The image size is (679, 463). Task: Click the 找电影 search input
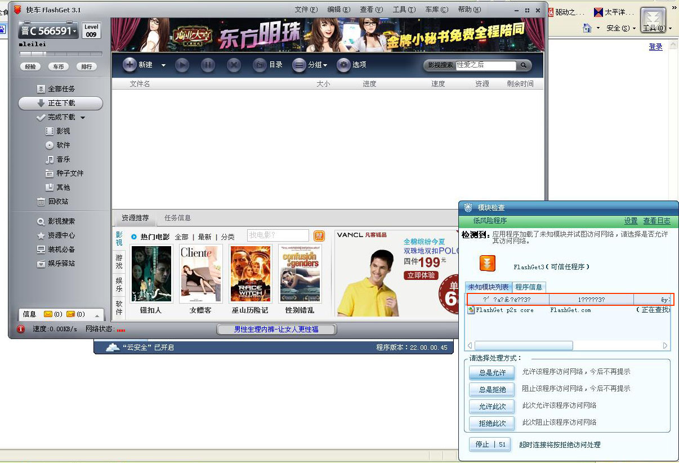pos(278,235)
